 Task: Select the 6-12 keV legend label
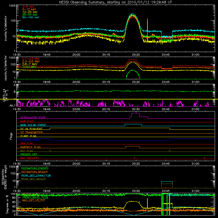click(x=29, y=9)
